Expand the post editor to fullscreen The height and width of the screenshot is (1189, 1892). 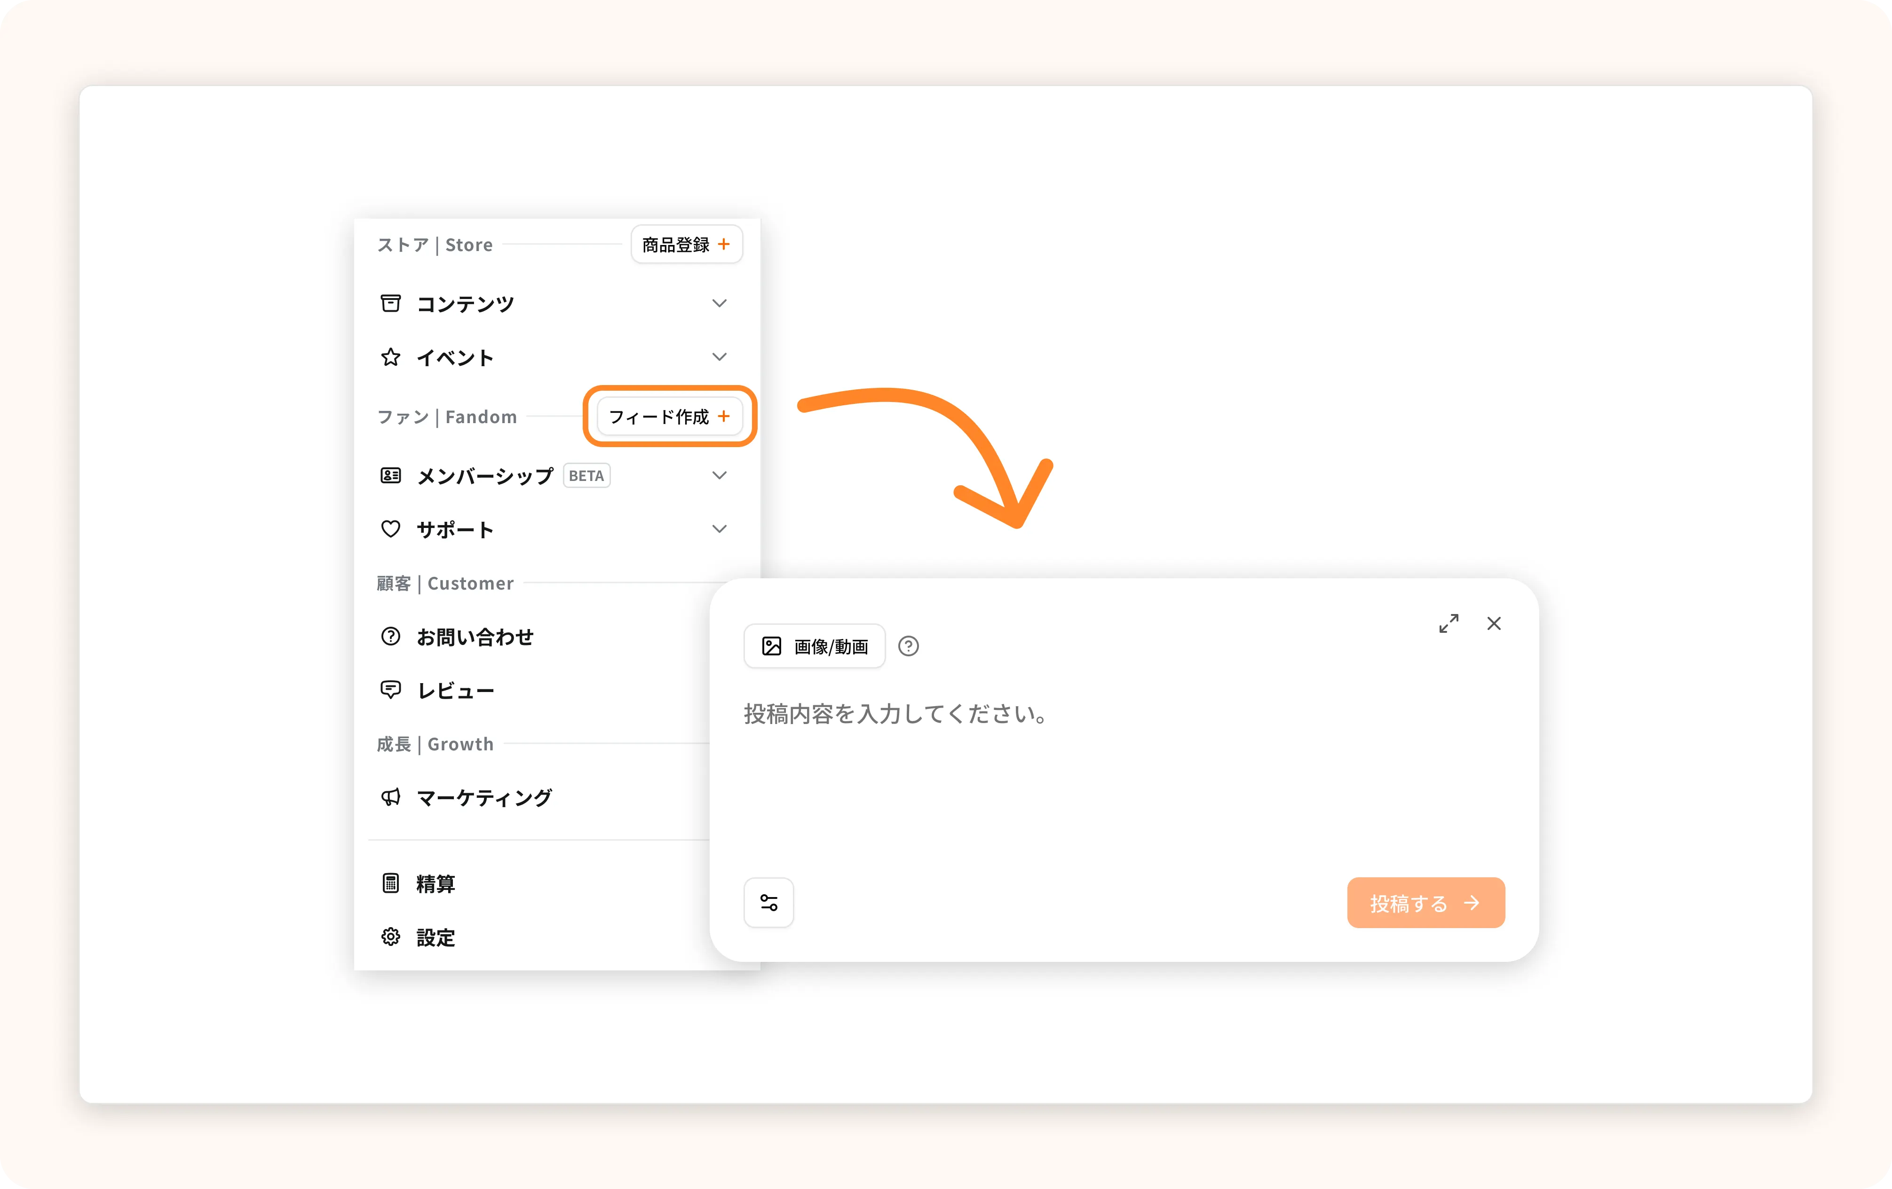click(x=1449, y=623)
